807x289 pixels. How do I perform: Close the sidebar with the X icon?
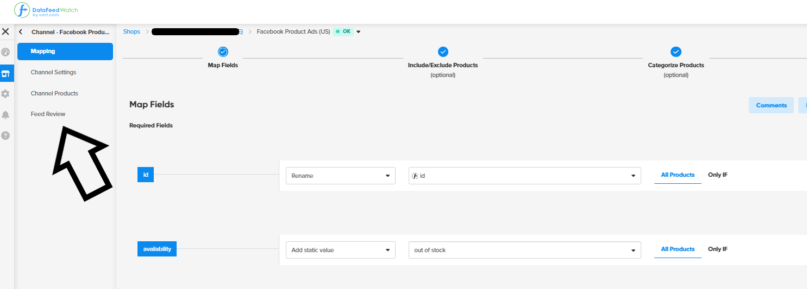[x=5, y=31]
